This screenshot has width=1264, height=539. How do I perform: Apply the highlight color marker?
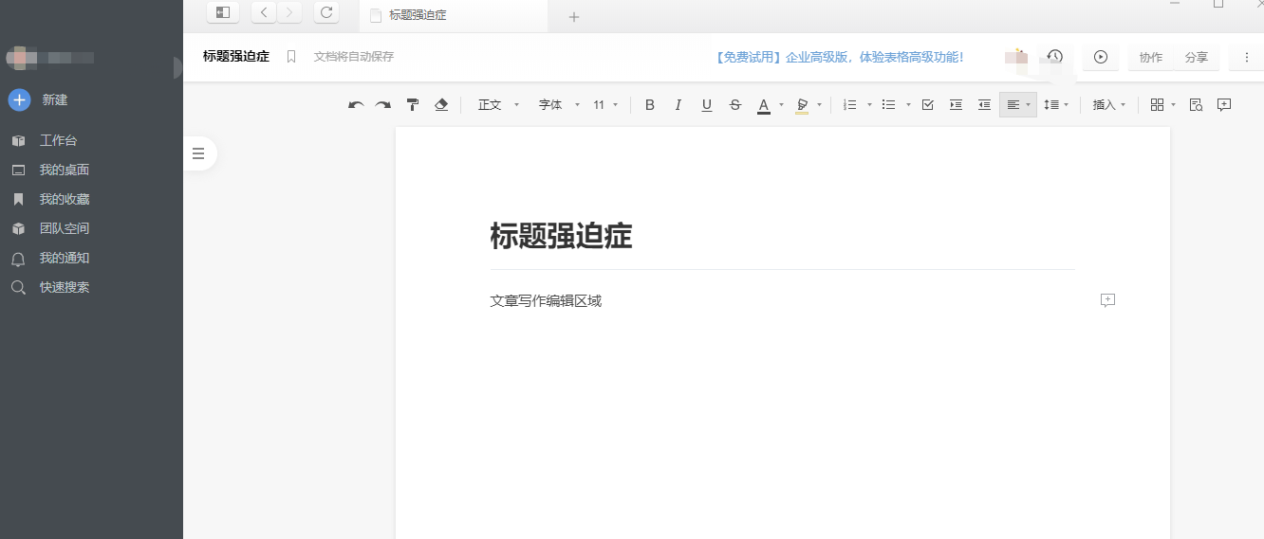point(802,105)
